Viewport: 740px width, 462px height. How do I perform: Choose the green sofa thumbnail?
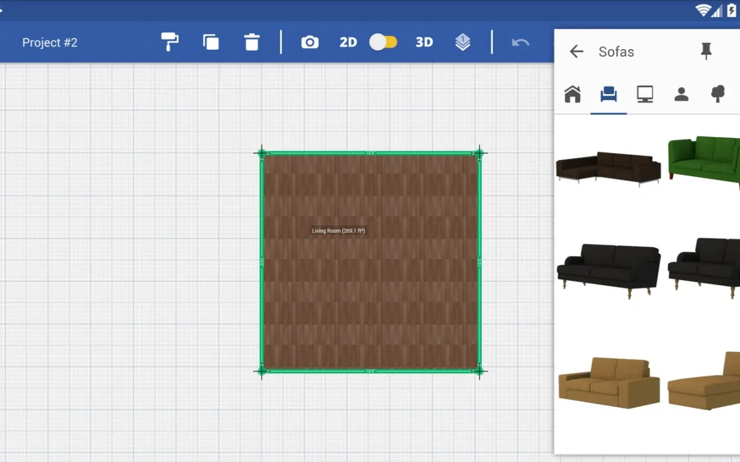click(705, 160)
